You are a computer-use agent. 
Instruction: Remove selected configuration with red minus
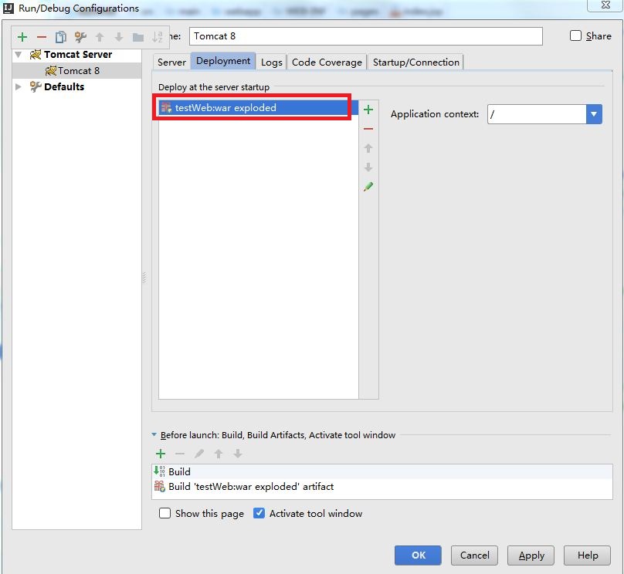tap(42, 37)
